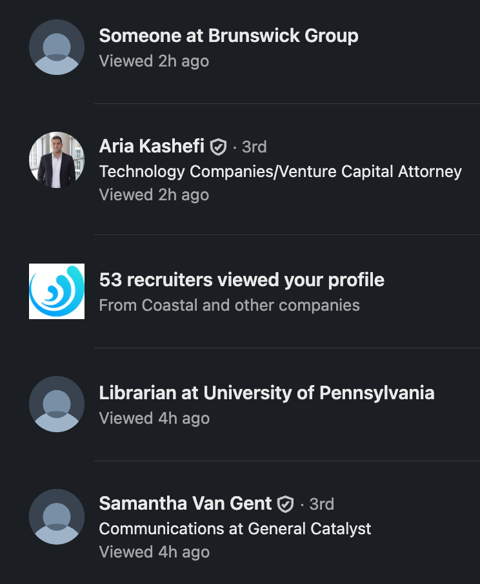This screenshot has width=480, height=584.
Task: Click Samantha Van Gent's placeholder avatar
Action: click(57, 517)
